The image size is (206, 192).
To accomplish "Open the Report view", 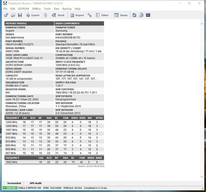I will click(77, 15).
